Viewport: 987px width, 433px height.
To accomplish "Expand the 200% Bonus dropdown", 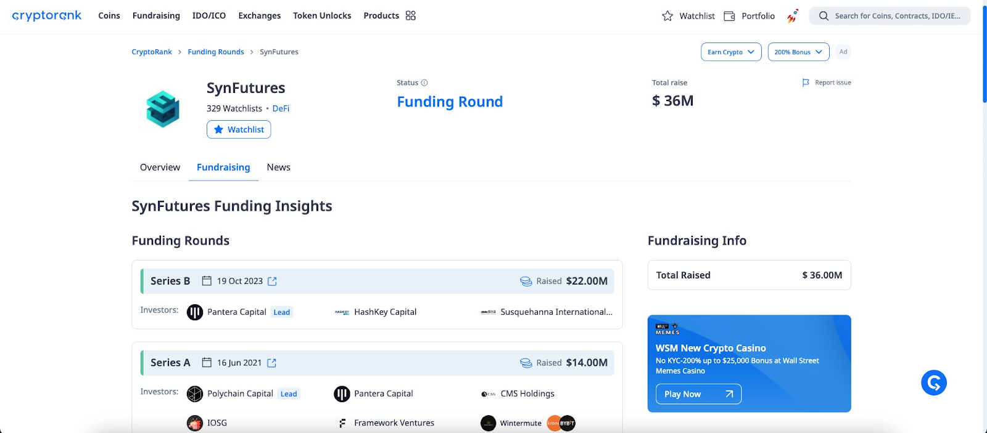I will [x=798, y=52].
